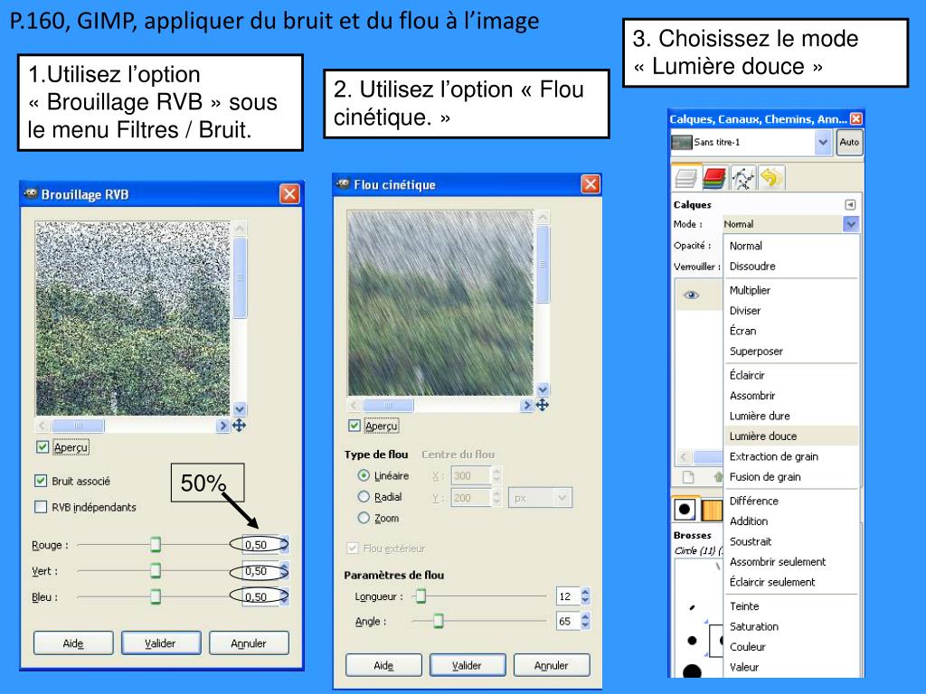Click the X center field showing 300

tap(470, 475)
